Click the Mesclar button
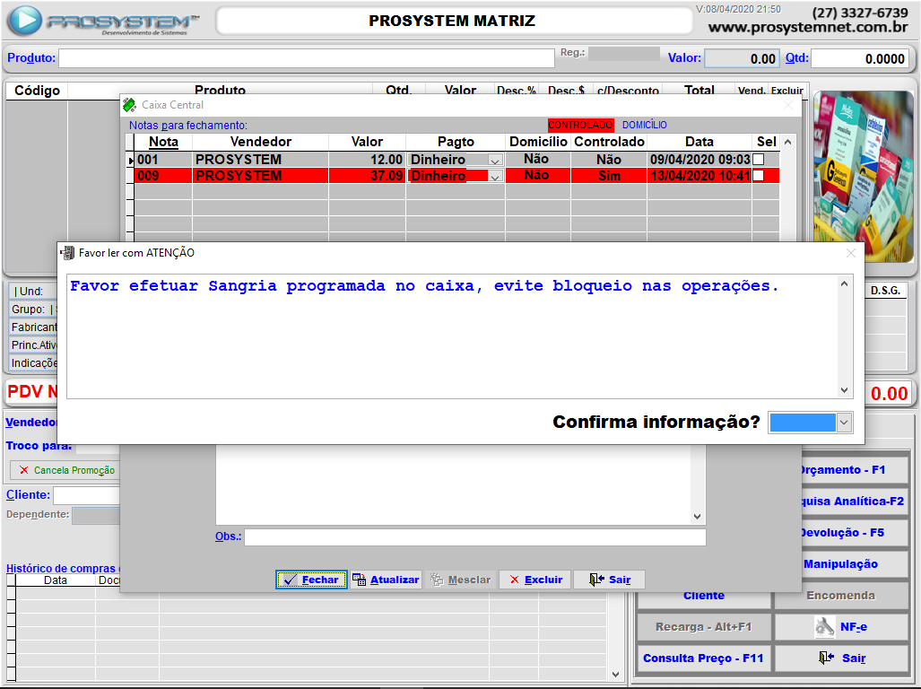This screenshot has height=689, width=921. [461, 580]
